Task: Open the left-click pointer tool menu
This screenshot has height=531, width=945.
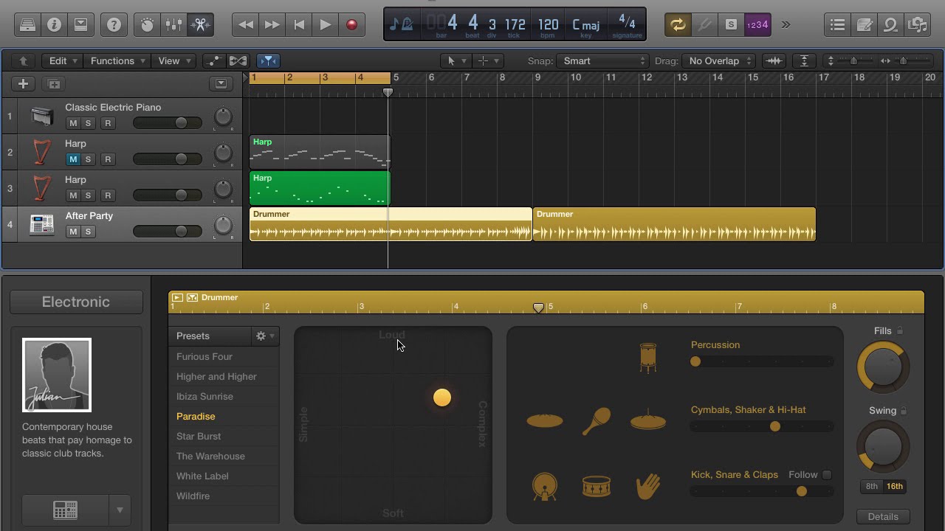Action: [456, 60]
